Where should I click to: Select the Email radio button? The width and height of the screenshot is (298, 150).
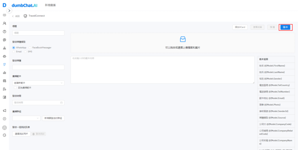[14, 51]
